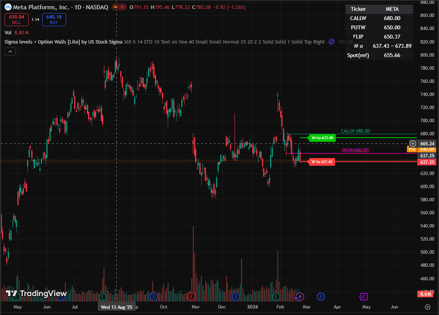The image size is (439, 315).
Task: Click the Spot(ref) value 655.66
Action: tap(392, 55)
